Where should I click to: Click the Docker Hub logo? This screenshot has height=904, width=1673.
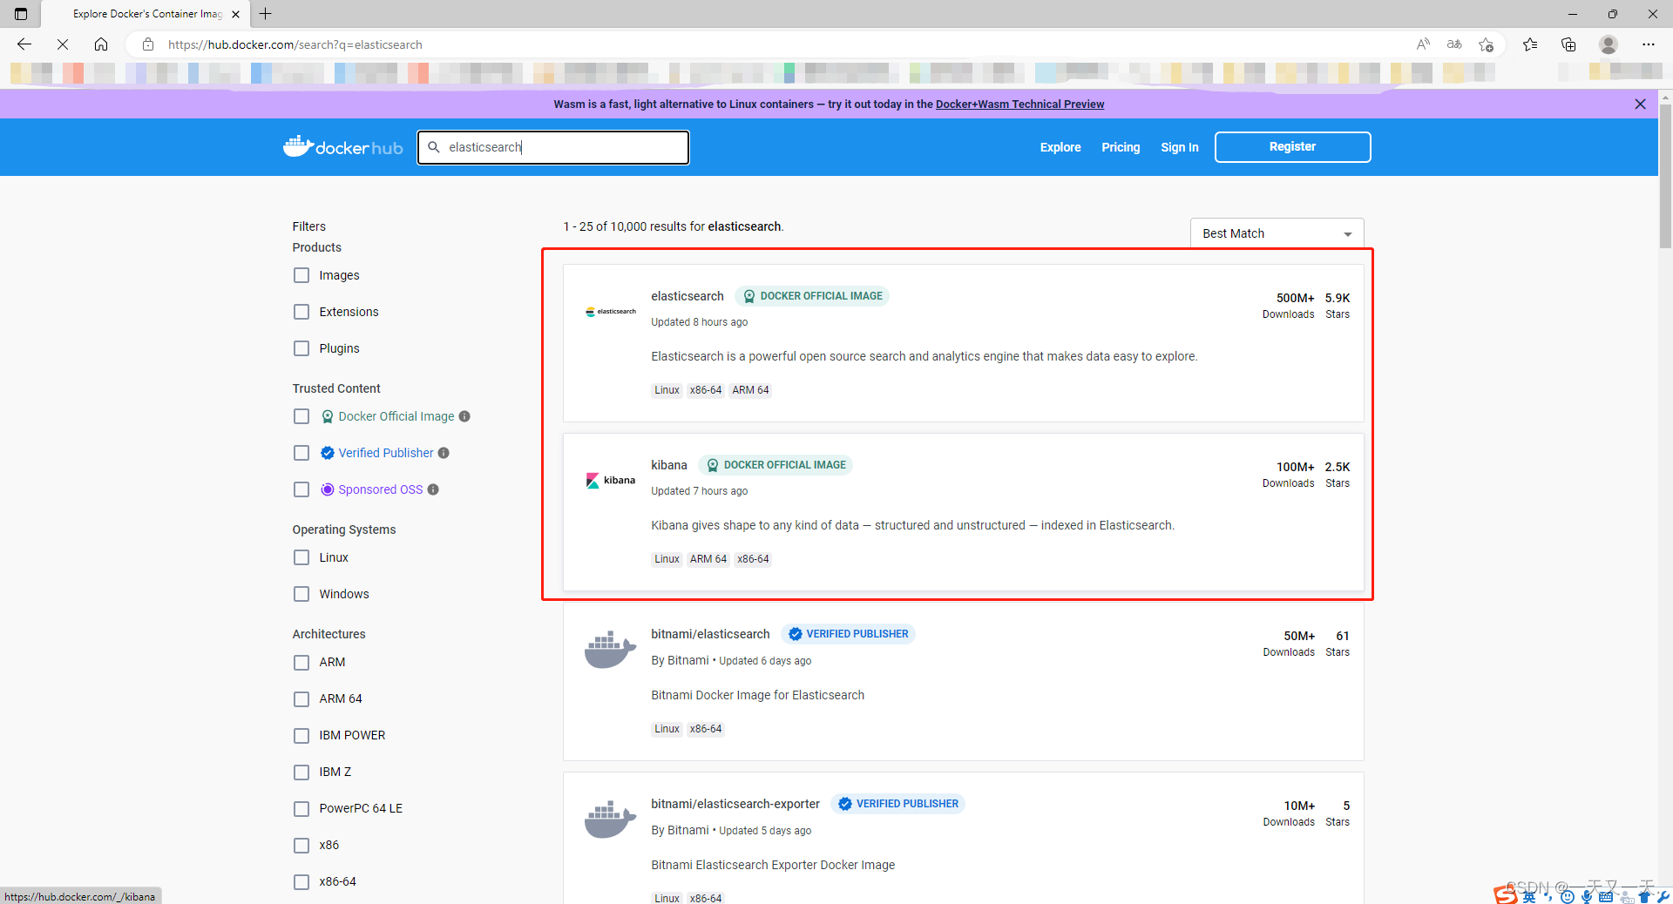pyautogui.click(x=343, y=147)
